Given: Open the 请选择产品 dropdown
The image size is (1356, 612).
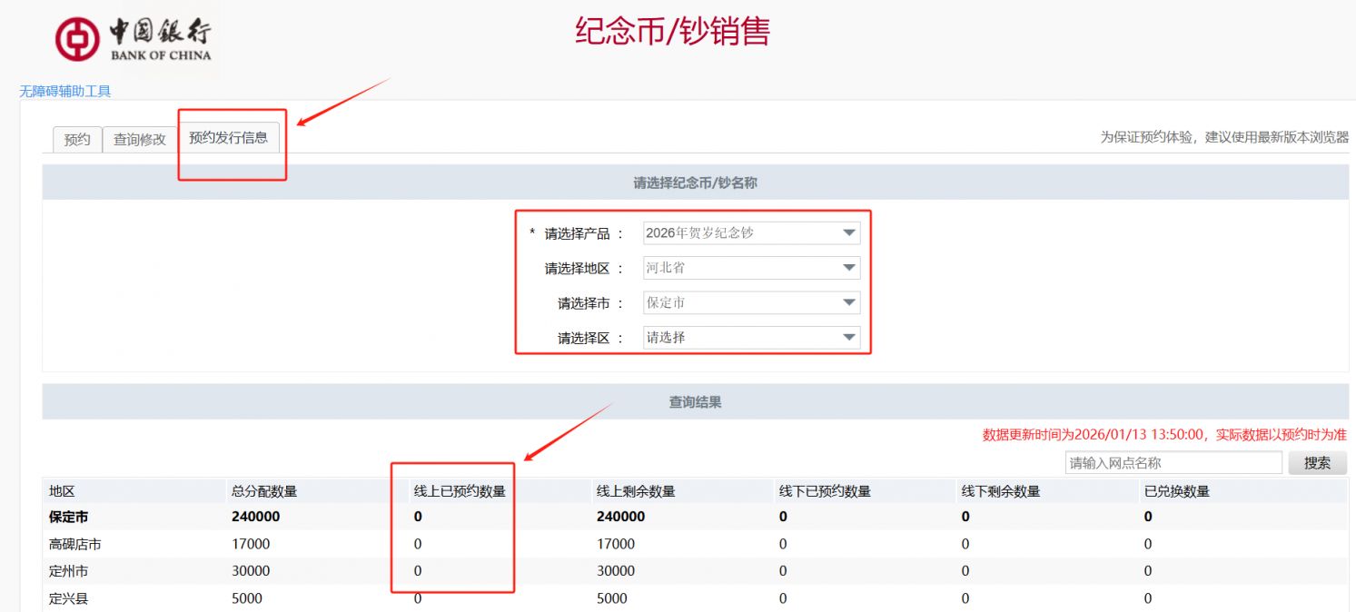Looking at the screenshot, I should pos(751,232).
